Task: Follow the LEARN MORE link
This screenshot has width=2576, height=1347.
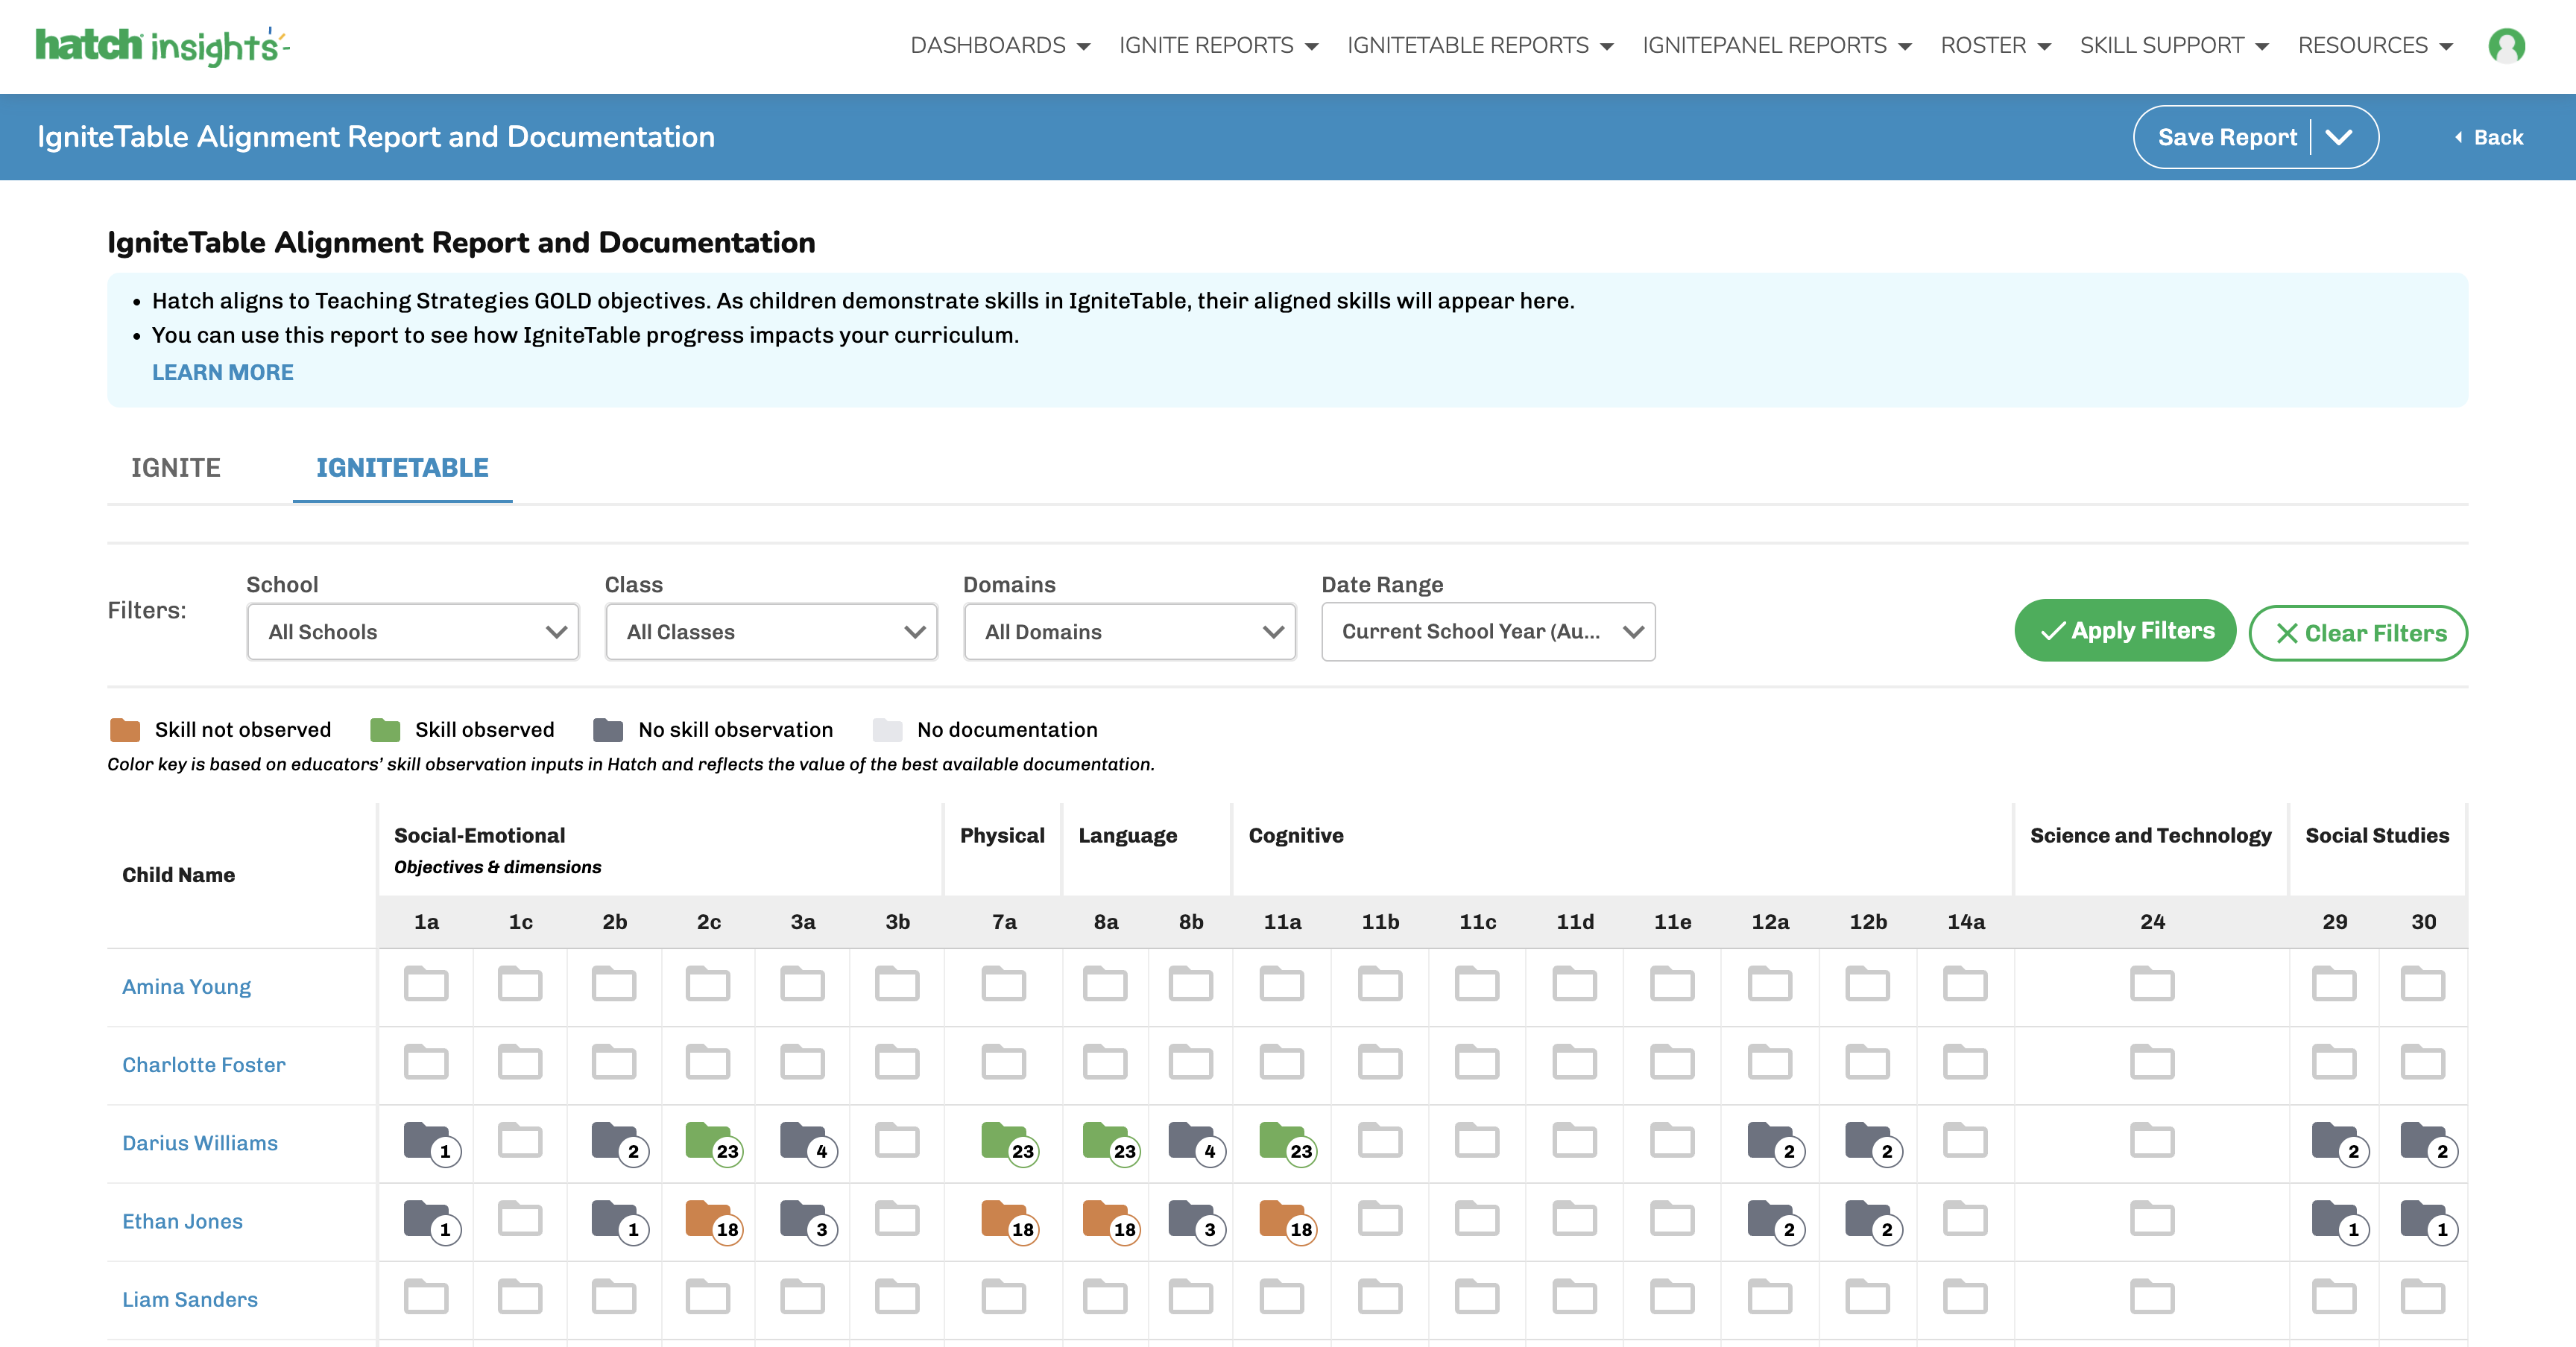Action: click(x=222, y=372)
